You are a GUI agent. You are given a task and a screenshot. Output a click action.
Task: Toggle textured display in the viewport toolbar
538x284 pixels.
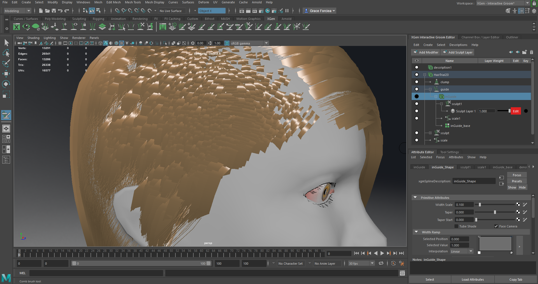[122, 43]
